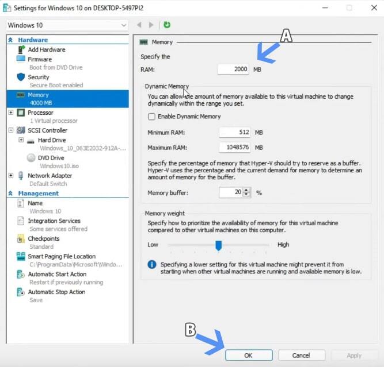This screenshot has height=367, width=384.
Task: Click the Automatic Start Action icon
Action: [21, 274]
